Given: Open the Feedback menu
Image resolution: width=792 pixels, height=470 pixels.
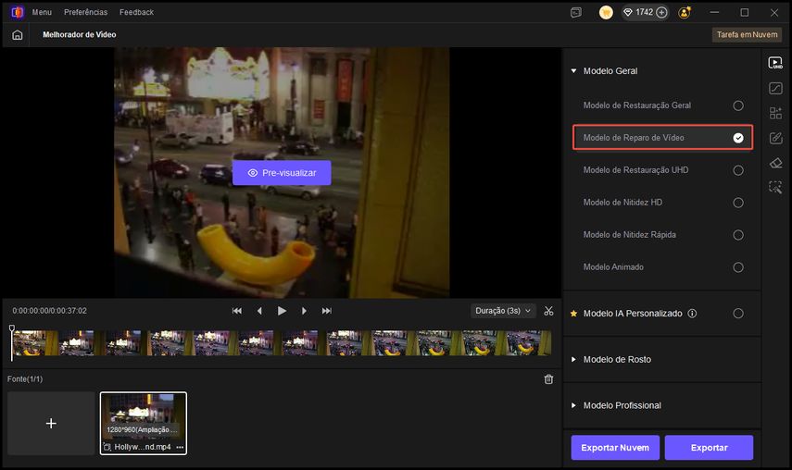Looking at the screenshot, I should pyautogui.click(x=136, y=12).
